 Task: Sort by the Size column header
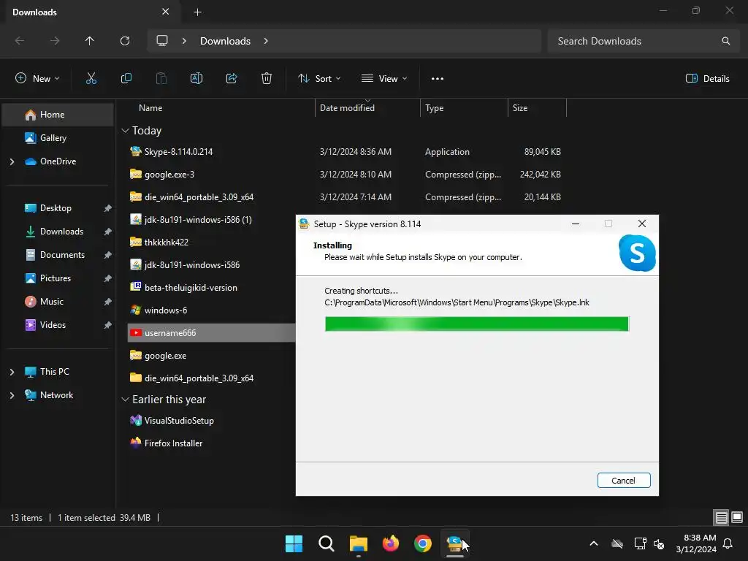pos(520,108)
